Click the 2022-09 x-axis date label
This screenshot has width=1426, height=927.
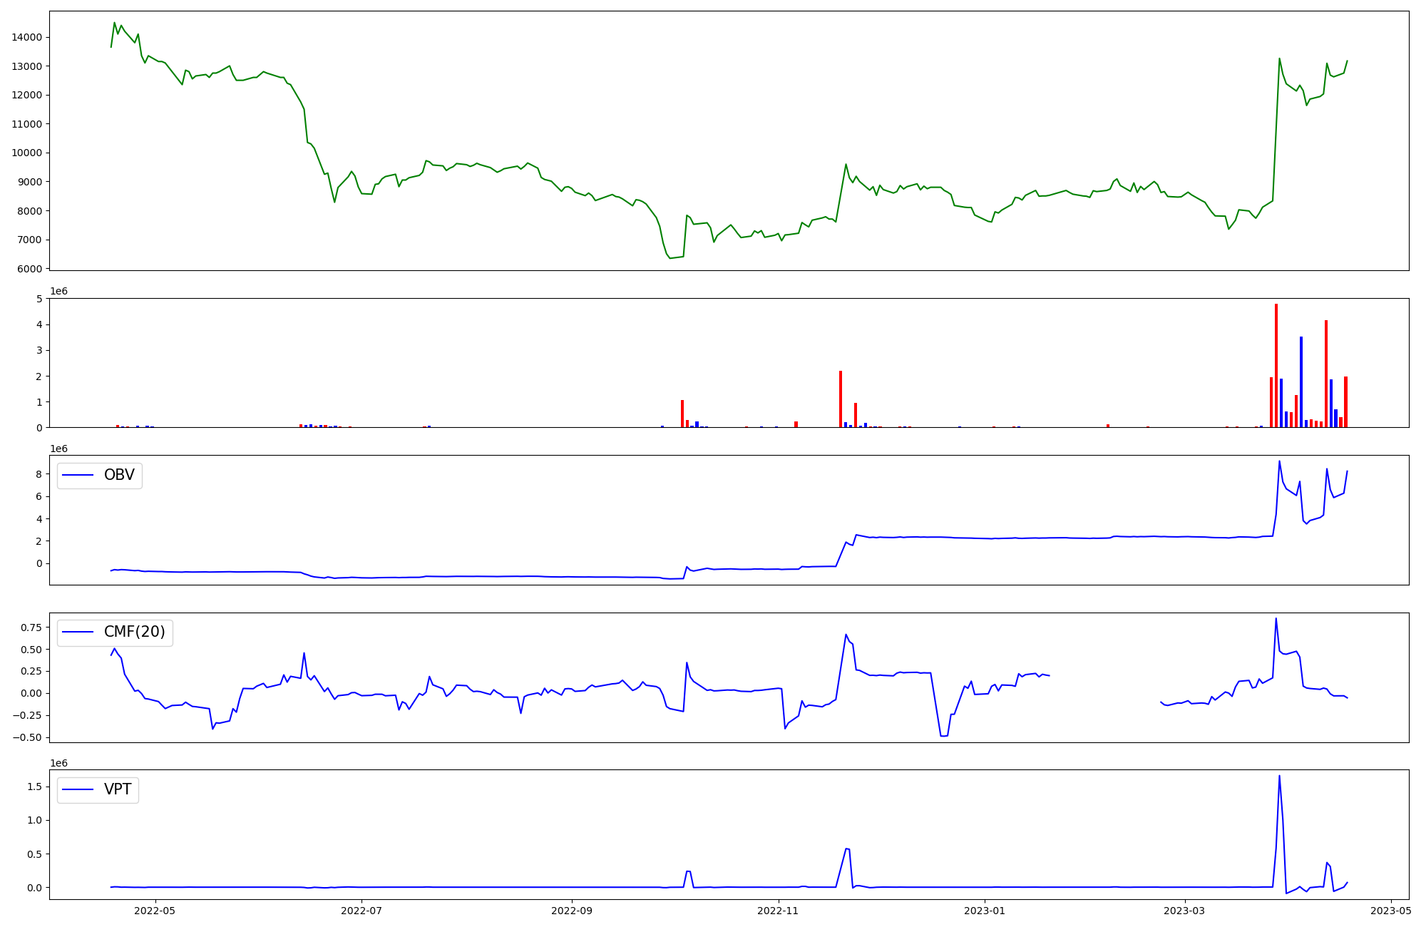coord(572,911)
